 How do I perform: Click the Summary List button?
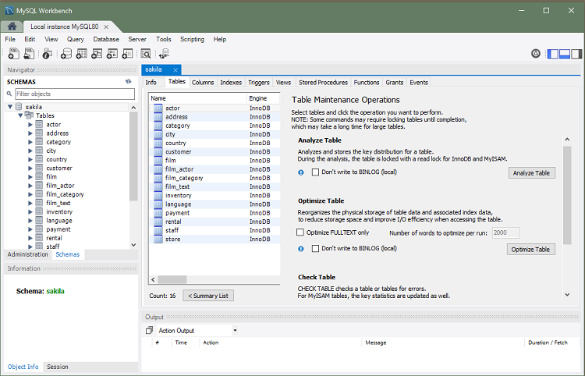(x=208, y=296)
